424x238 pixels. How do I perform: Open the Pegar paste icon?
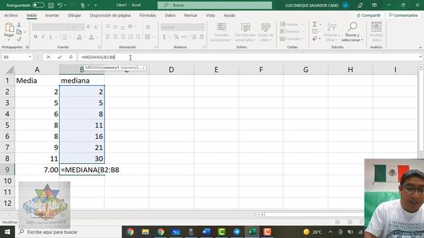[9, 27]
